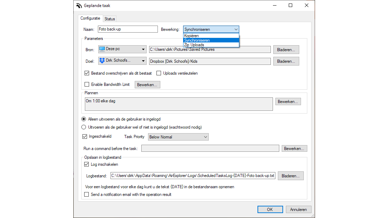Expand the Bron source dropdown
This screenshot has width=388, height=218.
coord(143,49)
